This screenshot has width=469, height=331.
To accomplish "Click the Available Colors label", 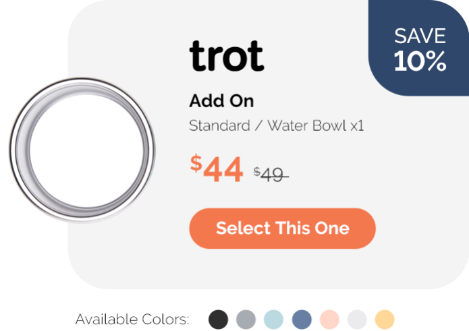I will [x=132, y=320].
